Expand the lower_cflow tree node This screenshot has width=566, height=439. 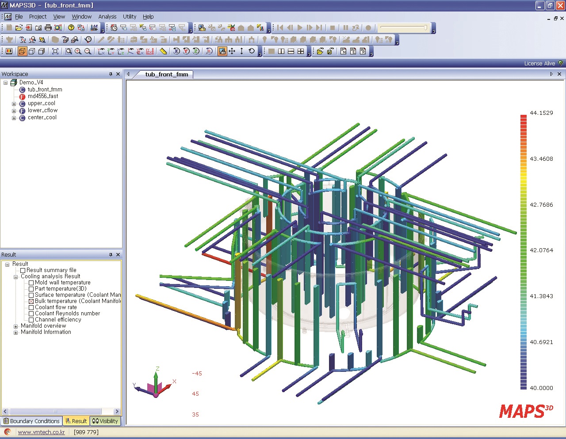click(14, 111)
